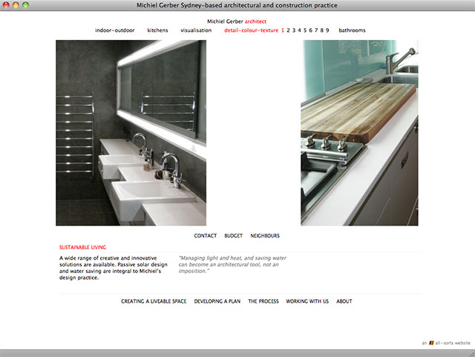Viewport: 475px width, 357px height.
Task: Jump to gallery page 2
Action: [x=289, y=30]
